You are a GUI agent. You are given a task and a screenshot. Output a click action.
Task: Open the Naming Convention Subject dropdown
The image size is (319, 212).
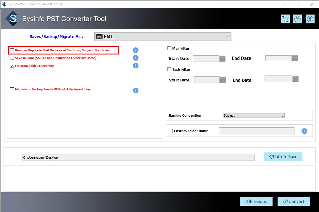tap(254, 116)
